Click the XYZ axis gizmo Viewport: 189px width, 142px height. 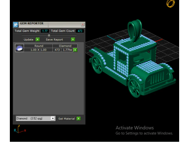point(20,129)
